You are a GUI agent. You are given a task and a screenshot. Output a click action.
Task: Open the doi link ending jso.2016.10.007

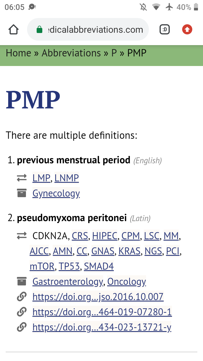click(x=98, y=297)
